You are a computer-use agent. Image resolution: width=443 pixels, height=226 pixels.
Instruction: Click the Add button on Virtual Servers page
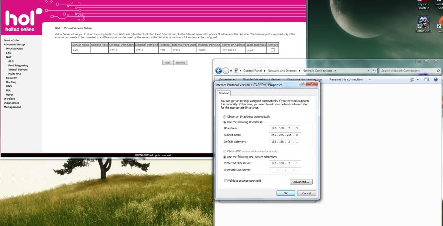[x=167, y=62]
